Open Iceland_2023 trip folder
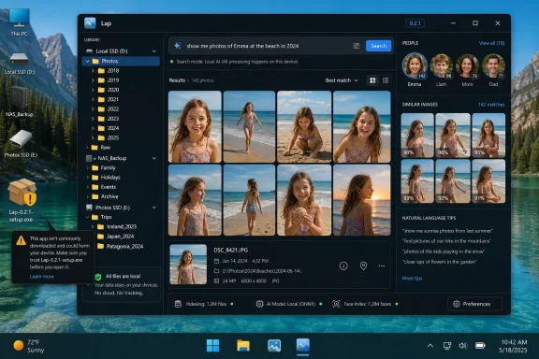539x359 pixels. click(117, 227)
